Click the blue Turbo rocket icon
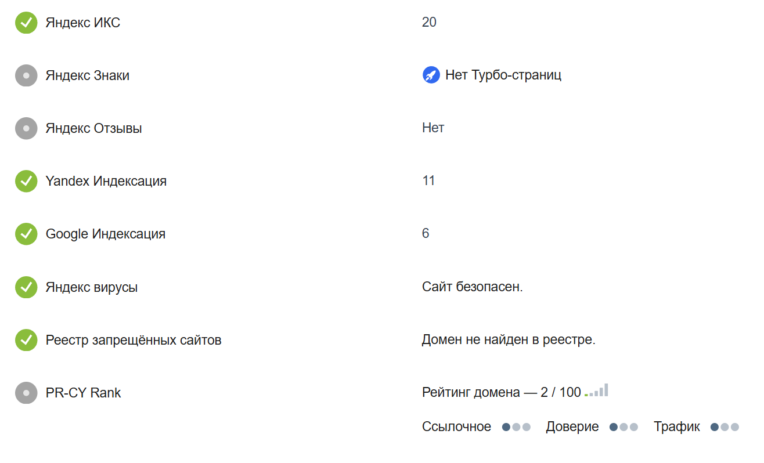 [431, 75]
